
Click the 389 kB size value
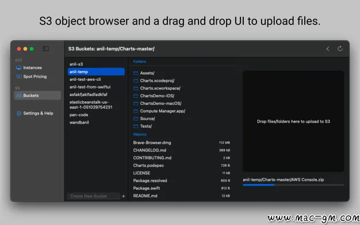[x=224, y=150]
